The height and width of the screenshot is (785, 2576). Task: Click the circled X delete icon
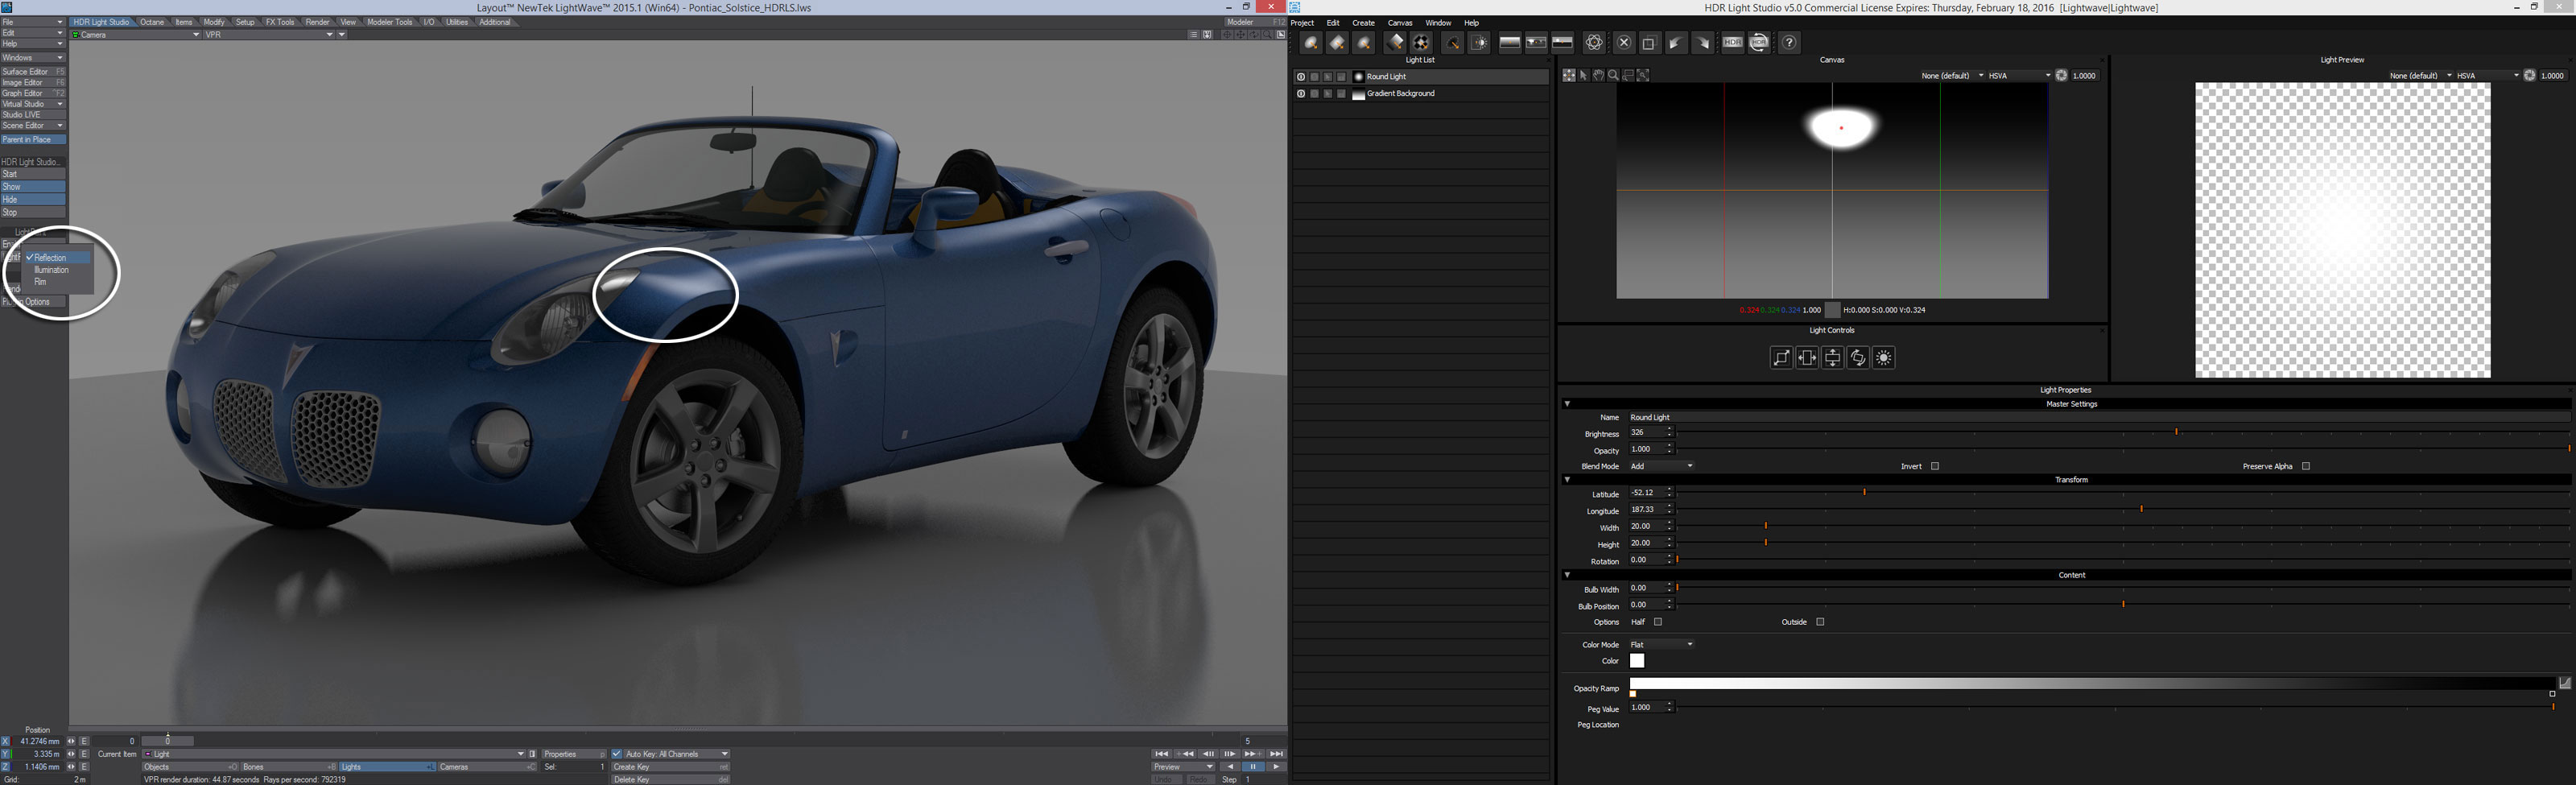point(1624,42)
